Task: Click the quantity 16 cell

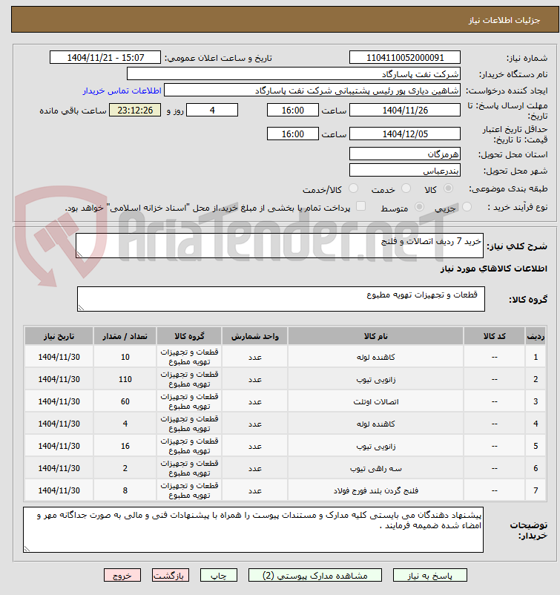Action: (125, 446)
